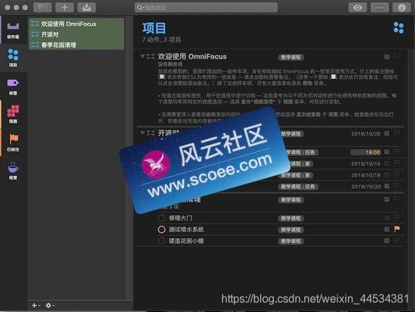Click the blue dots Projects icon beside heading
Image resolution: width=415 pixels, height=312 pixels.
click(398, 28)
